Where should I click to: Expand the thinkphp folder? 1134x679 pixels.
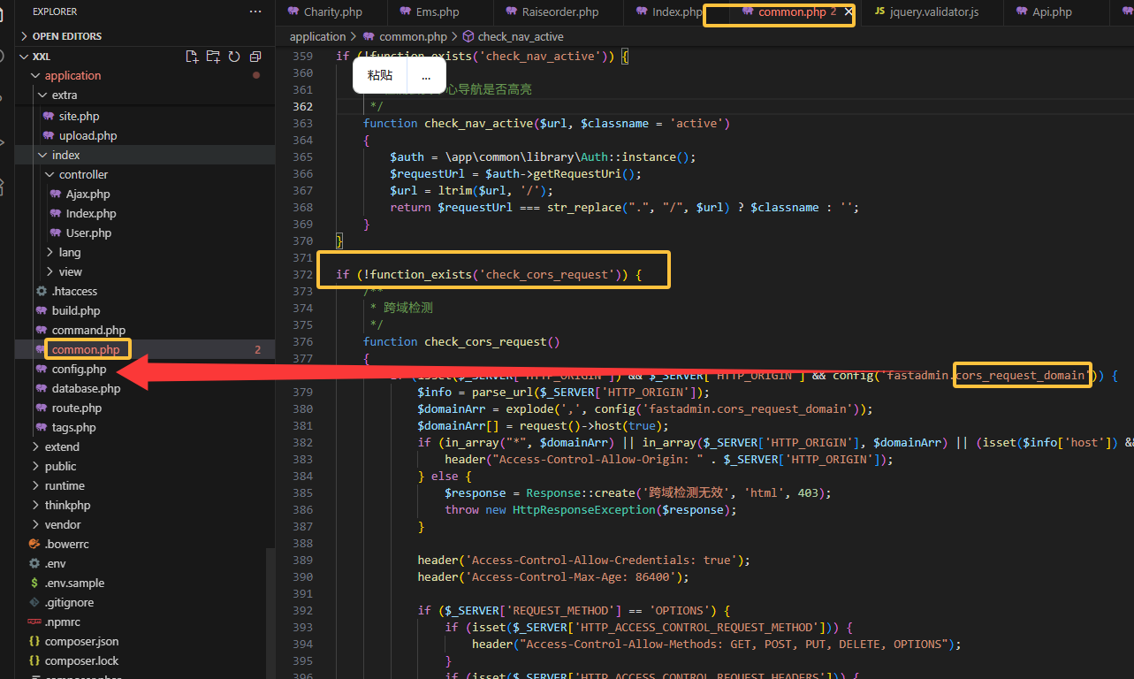67,506
